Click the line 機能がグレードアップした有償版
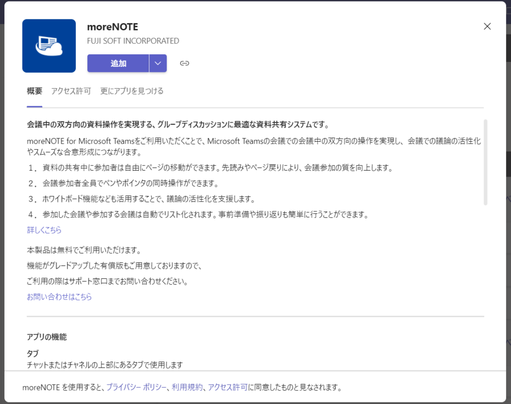This screenshot has height=404, width=511. click(115, 266)
